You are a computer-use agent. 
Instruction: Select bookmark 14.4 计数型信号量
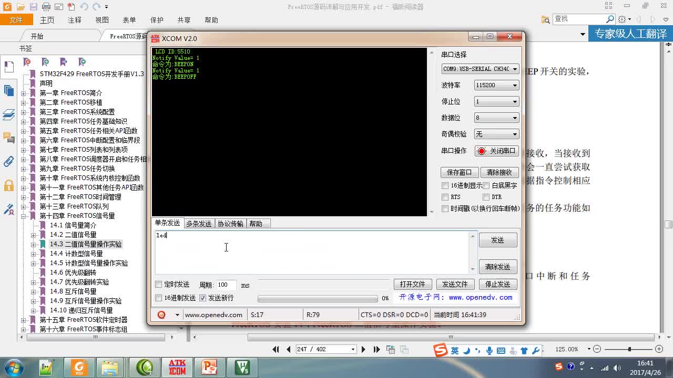coord(76,254)
